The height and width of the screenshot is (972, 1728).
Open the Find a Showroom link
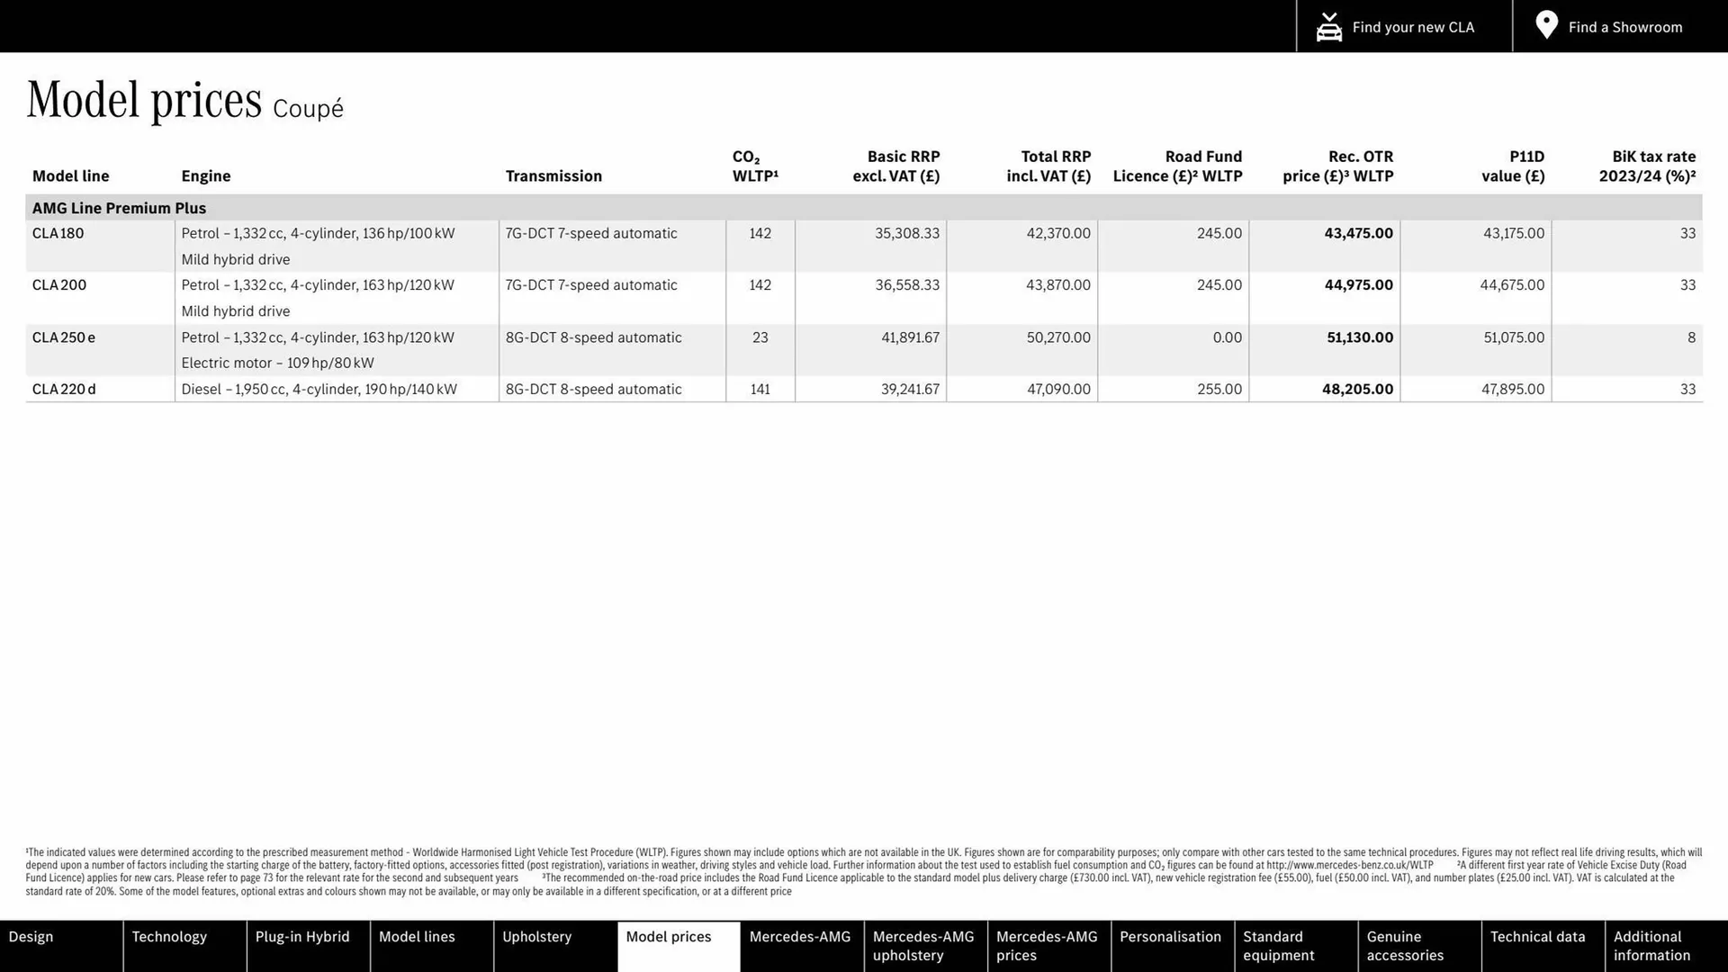pyautogui.click(x=1624, y=27)
